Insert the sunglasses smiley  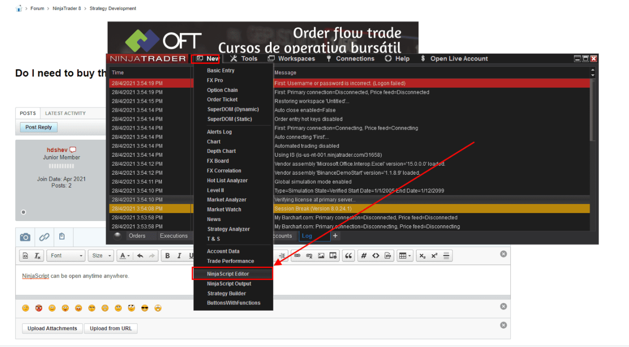click(x=145, y=308)
